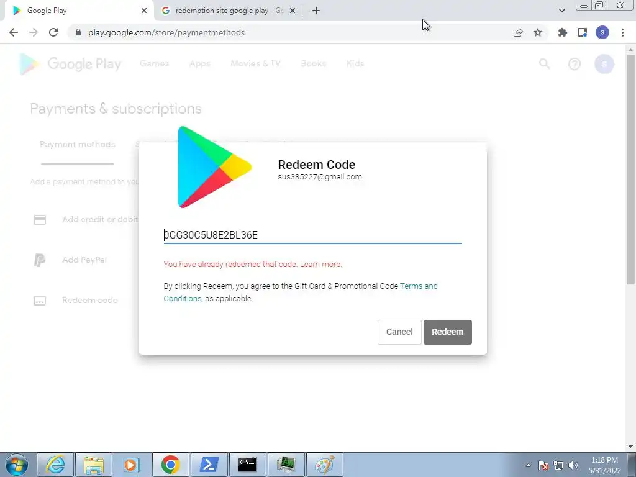Open the Kids menu item
Screen dimensions: 636x477
pos(355,63)
